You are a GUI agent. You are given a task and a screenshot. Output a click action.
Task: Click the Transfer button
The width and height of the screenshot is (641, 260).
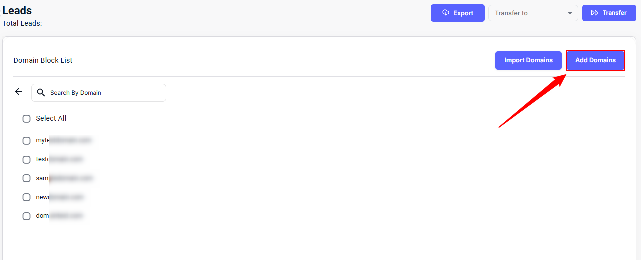(x=608, y=13)
